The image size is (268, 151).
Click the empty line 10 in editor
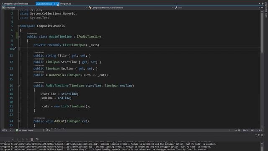coord(140,49)
